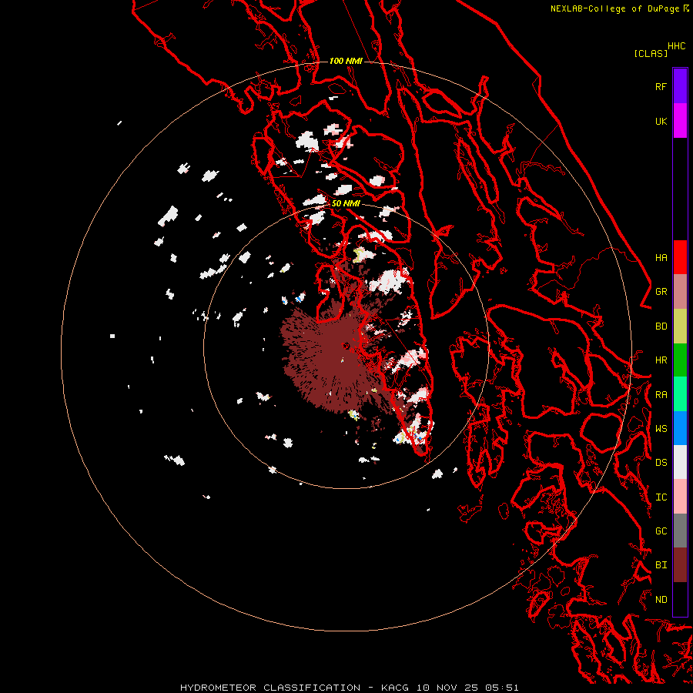The image size is (693, 693).
Task: Click the UK magenta legend swatch
Action: click(680, 121)
